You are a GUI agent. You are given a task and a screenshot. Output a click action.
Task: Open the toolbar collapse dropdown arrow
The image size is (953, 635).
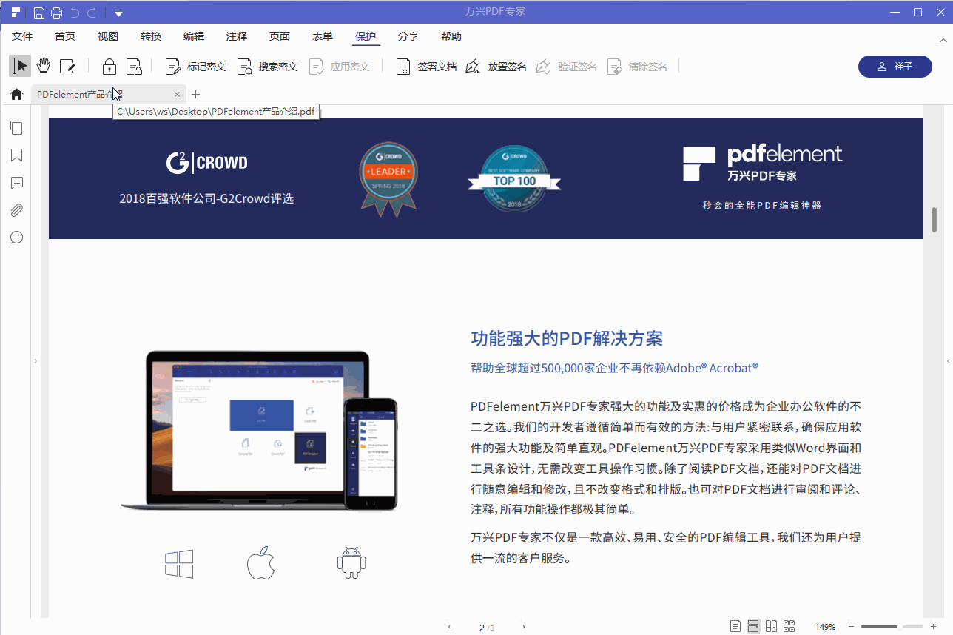coord(118,12)
